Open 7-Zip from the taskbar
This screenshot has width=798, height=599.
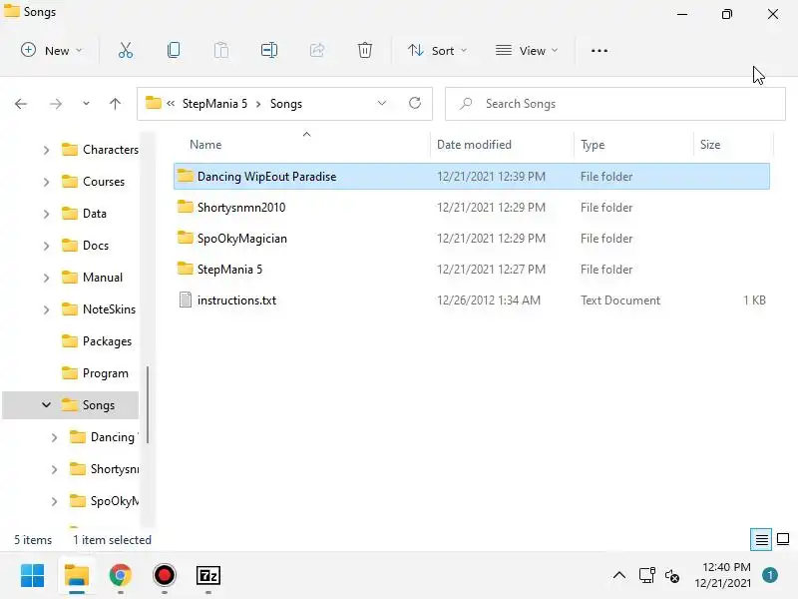pos(208,576)
